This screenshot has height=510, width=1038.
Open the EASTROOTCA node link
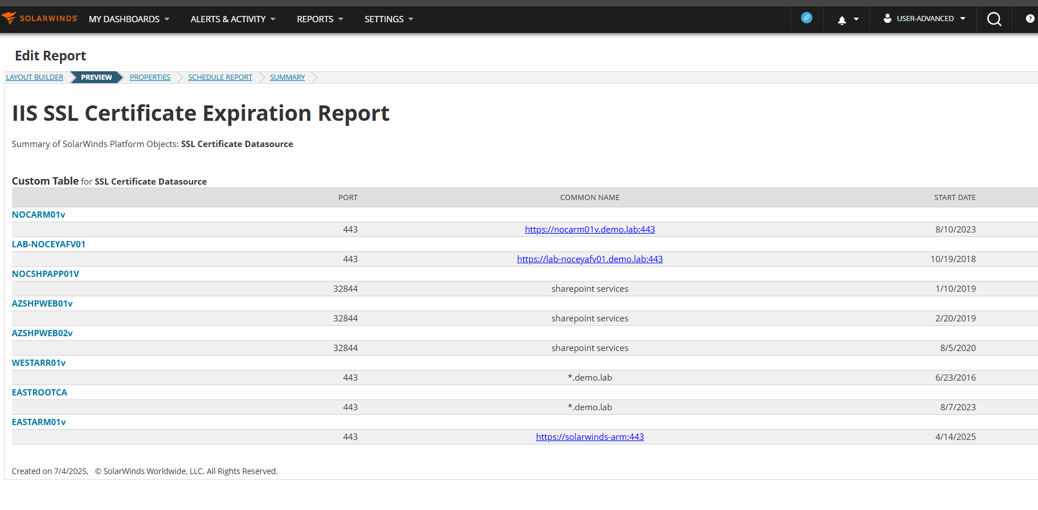tap(39, 393)
